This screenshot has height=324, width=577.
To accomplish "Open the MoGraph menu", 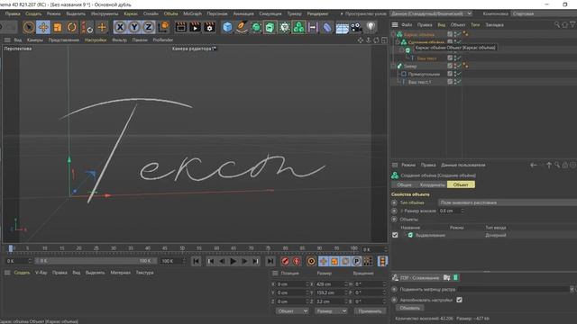I will [x=192, y=13].
